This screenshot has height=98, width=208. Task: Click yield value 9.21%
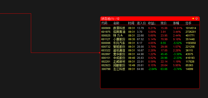coord(152,28)
